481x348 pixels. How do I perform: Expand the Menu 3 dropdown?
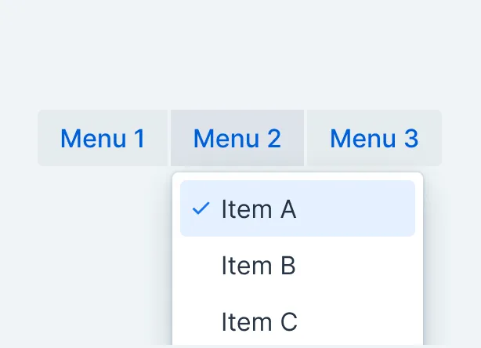[374, 139]
